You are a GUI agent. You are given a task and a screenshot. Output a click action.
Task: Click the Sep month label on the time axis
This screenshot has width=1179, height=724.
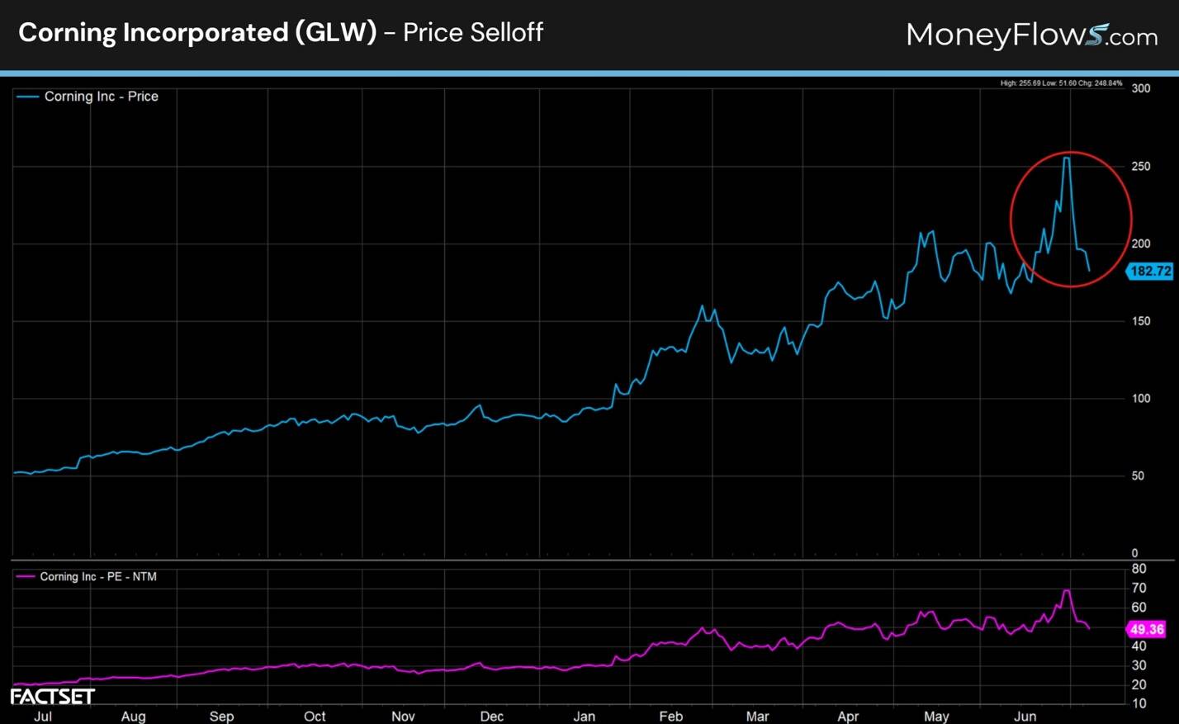click(221, 717)
